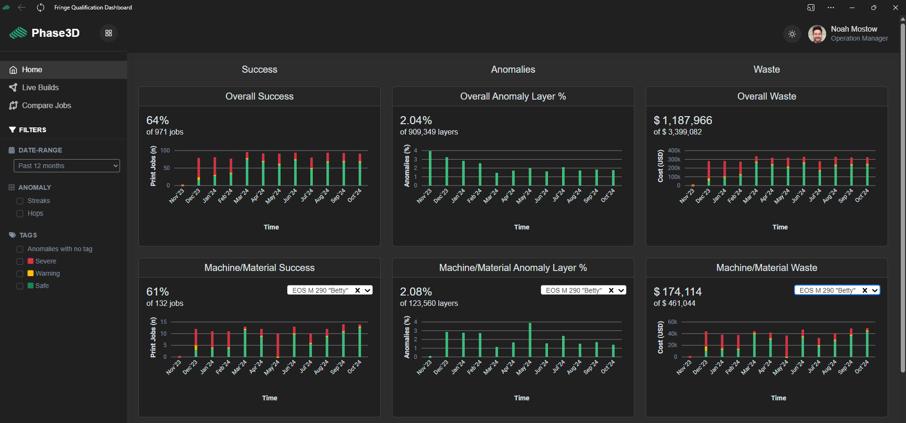Click the refresh icon in title bar

41,8
